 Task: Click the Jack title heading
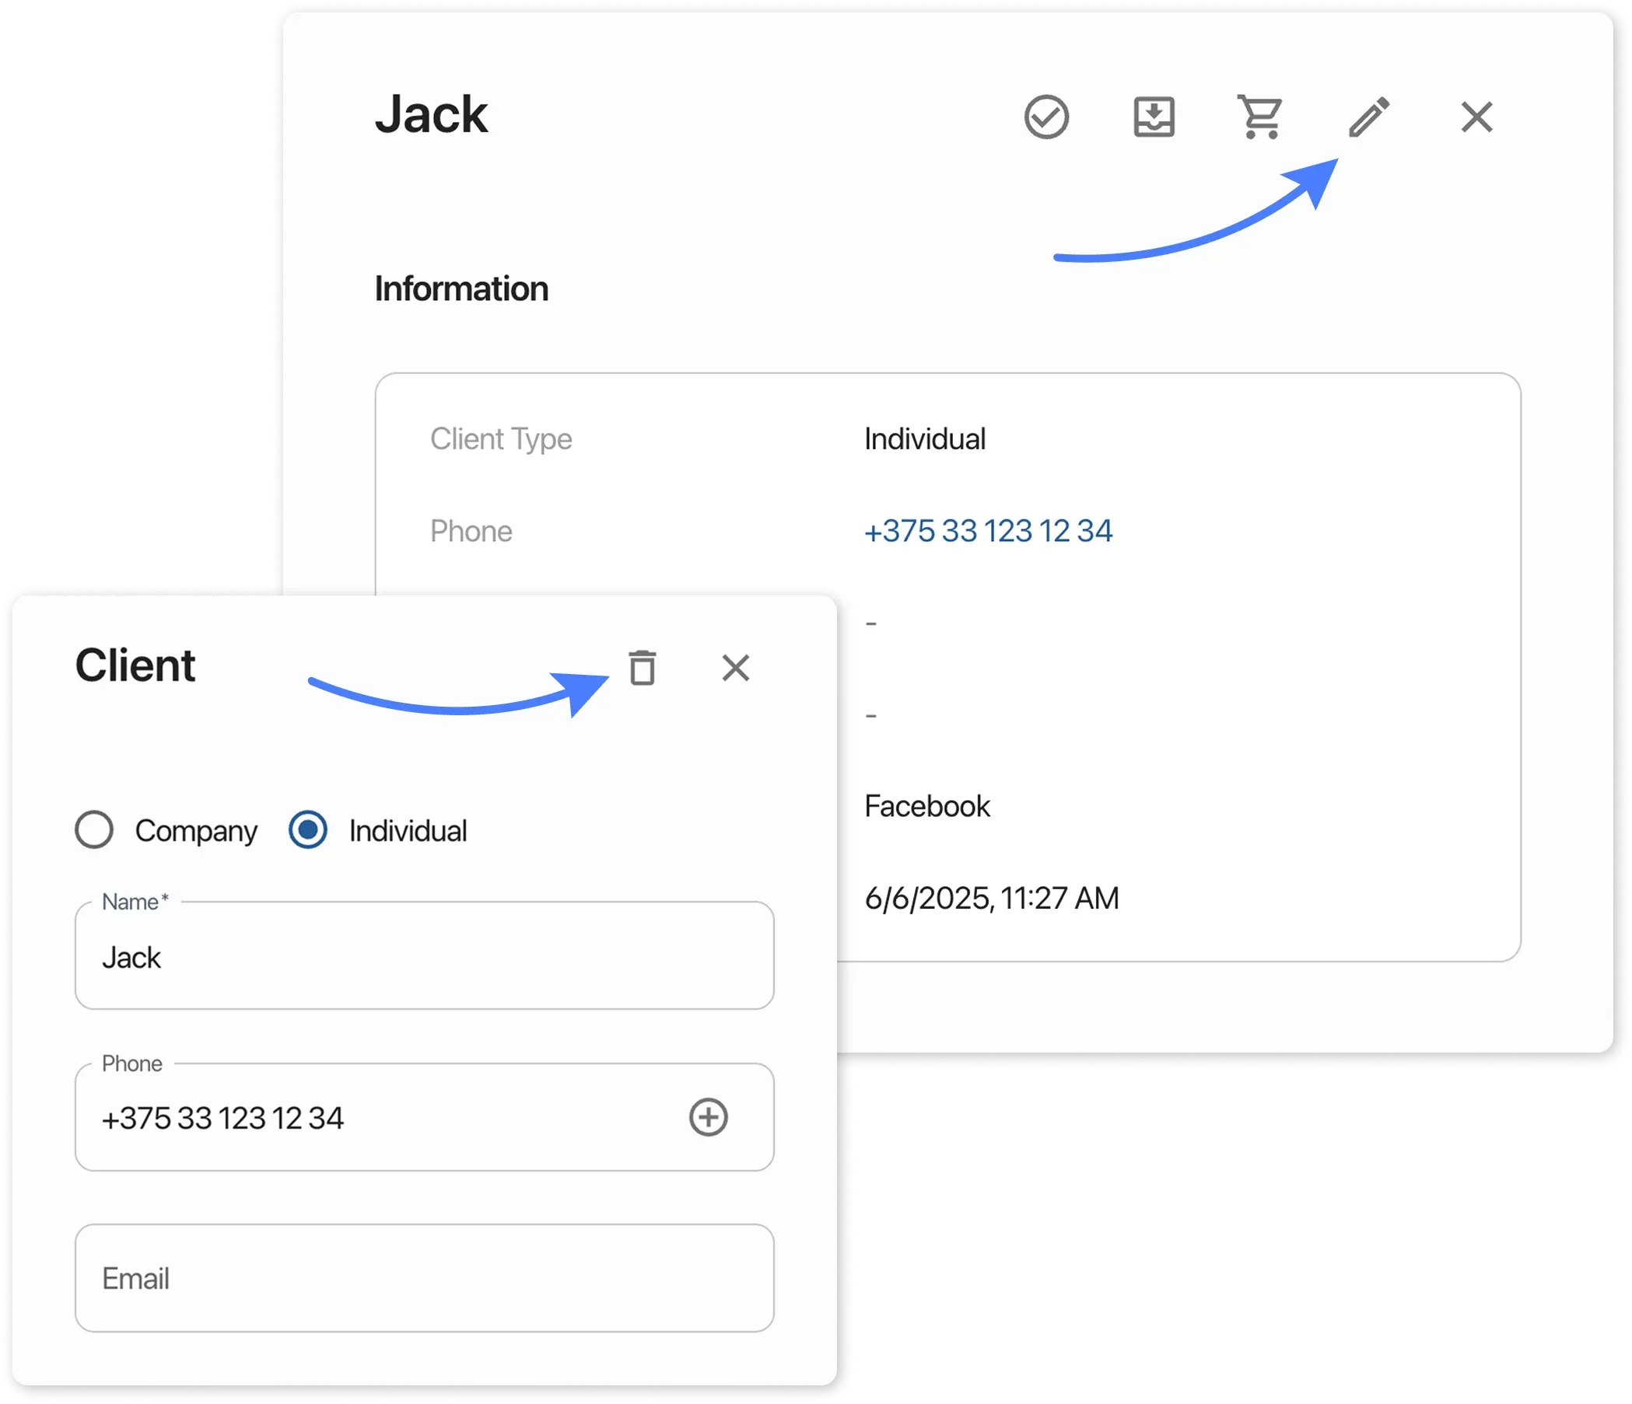(x=431, y=115)
